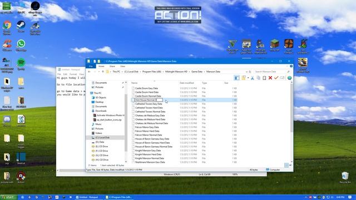
Task: Open the Action! recorder desktop icon
Action: pyautogui.click(x=21, y=178)
